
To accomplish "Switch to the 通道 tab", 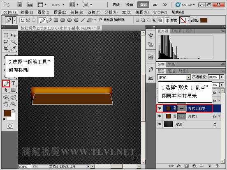I will coord(171,71).
